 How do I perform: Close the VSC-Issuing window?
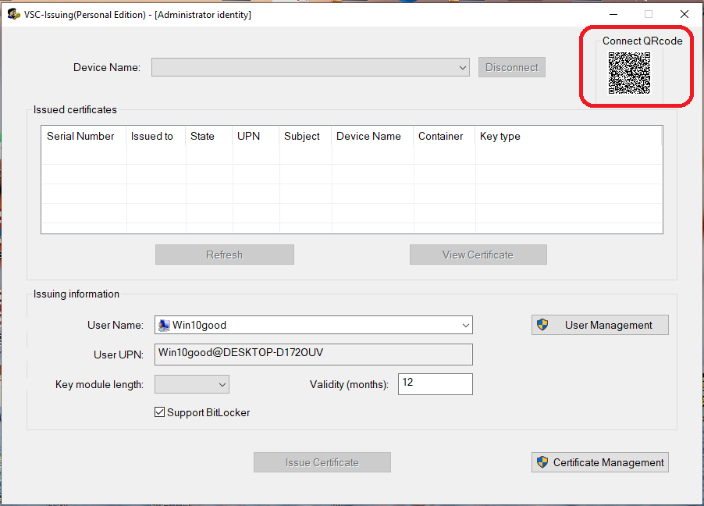[684, 14]
